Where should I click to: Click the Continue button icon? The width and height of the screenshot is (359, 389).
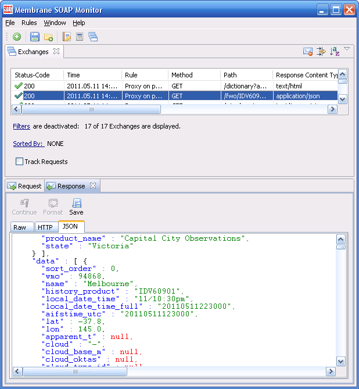click(x=24, y=203)
